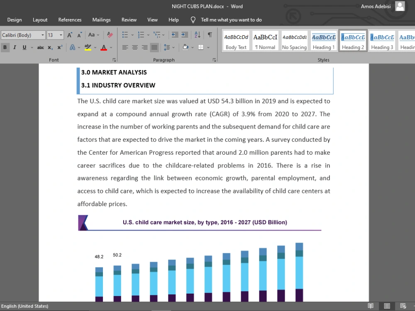Toggle Superscript formatting
Image resolution: width=415 pixels, height=311 pixels.
[x=60, y=47]
